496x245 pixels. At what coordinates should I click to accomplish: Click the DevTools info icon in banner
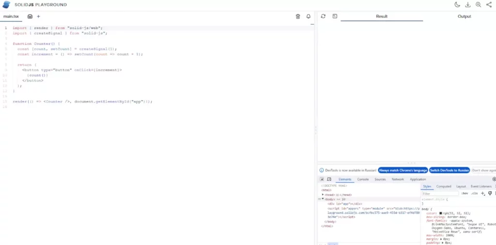(x=322, y=170)
